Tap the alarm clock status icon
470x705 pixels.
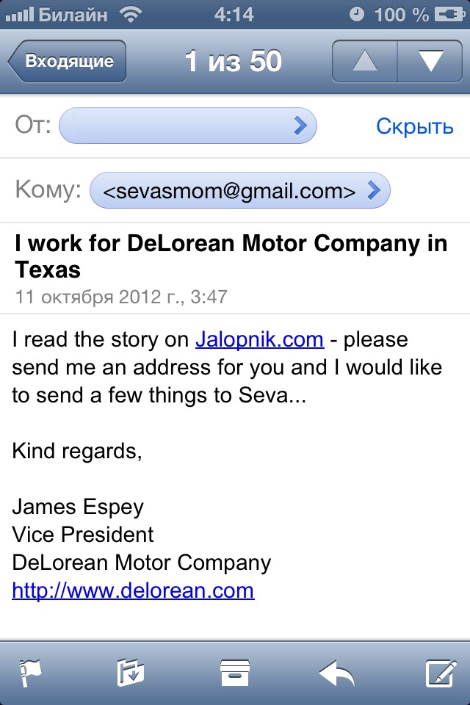coord(357,15)
